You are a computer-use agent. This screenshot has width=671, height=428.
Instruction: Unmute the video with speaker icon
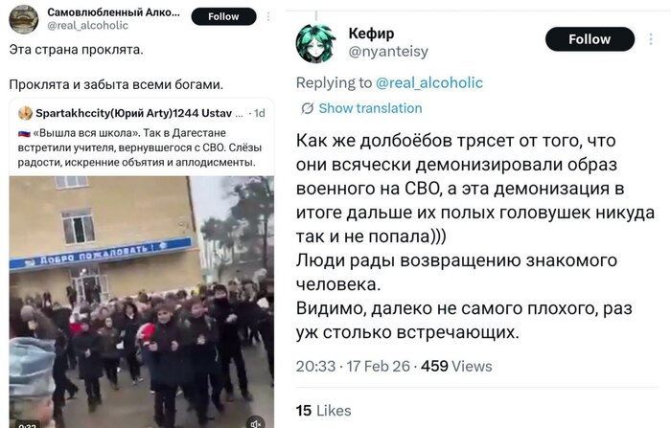[x=256, y=423]
